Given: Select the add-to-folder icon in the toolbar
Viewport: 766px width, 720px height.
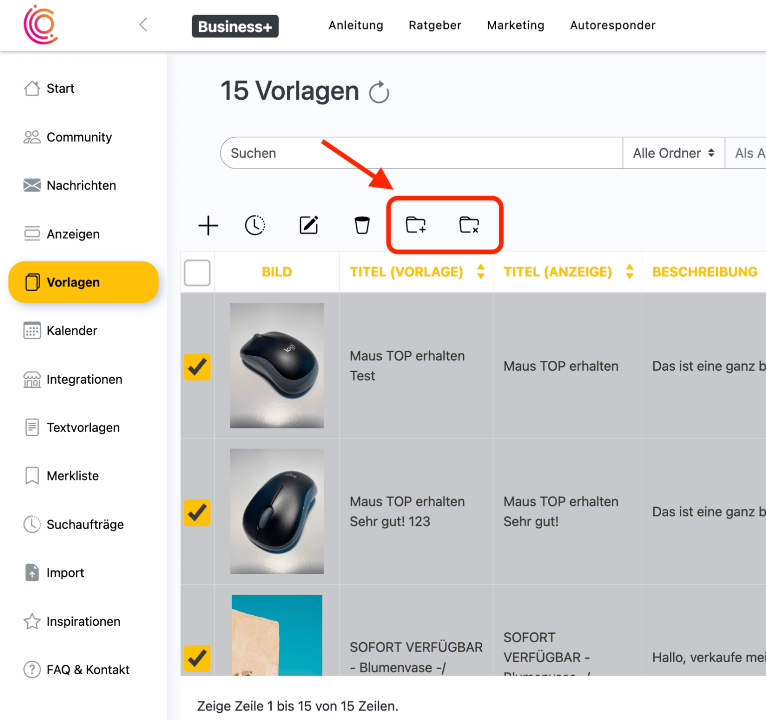Looking at the screenshot, I should point(415,225).
